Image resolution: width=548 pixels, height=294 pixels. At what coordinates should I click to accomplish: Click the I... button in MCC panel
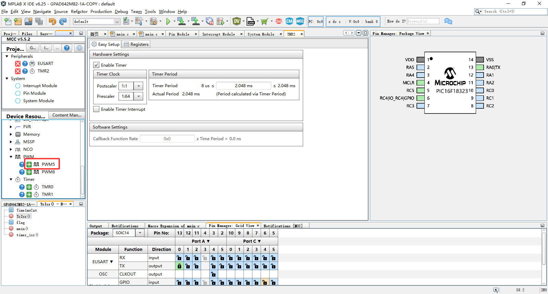point(46,48)
